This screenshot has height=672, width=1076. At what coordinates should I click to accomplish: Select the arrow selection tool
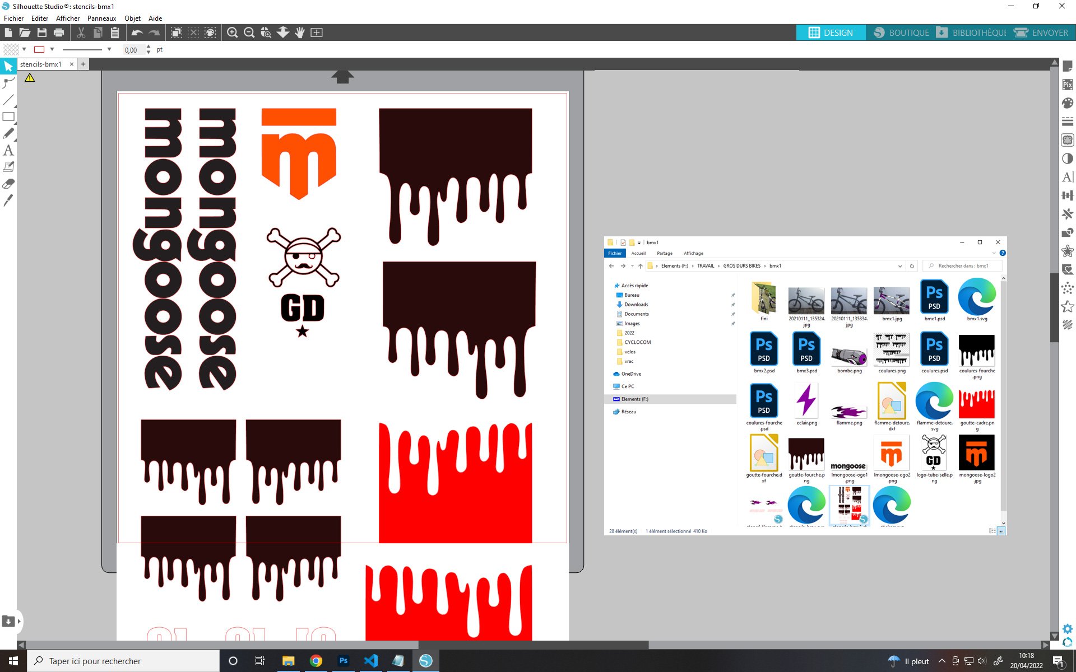coord(8,67)
